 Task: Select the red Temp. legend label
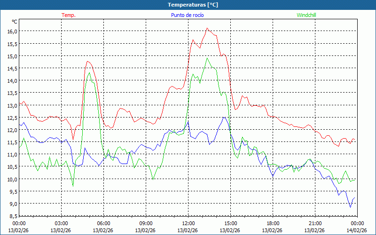tap(69, 15)
